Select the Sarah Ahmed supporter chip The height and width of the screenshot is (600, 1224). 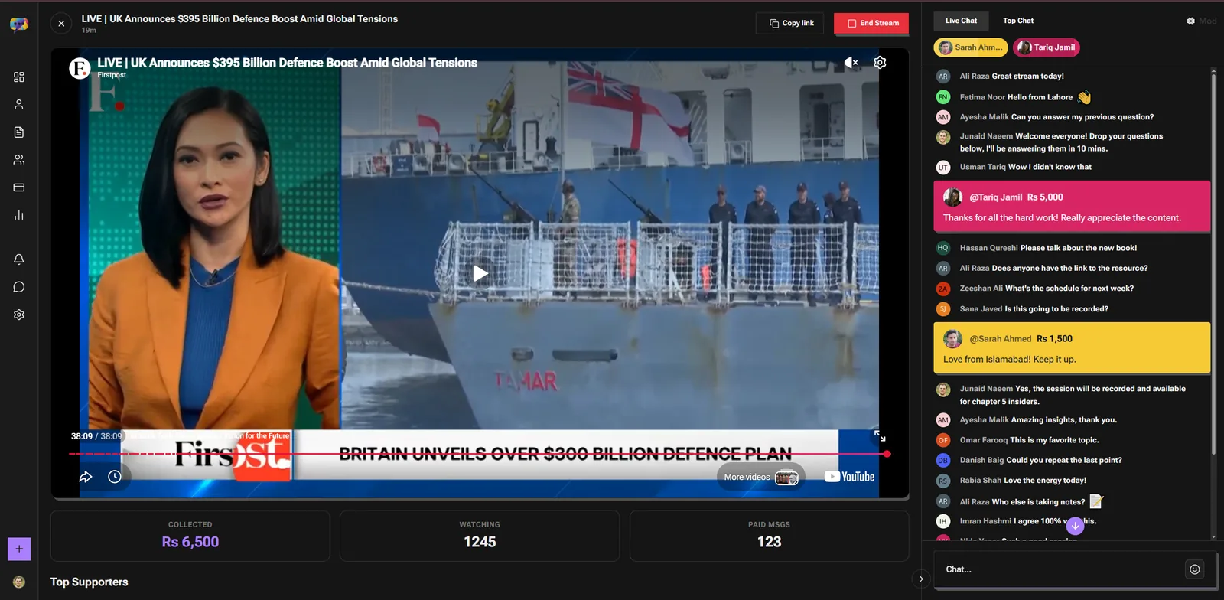coord(971,47)
